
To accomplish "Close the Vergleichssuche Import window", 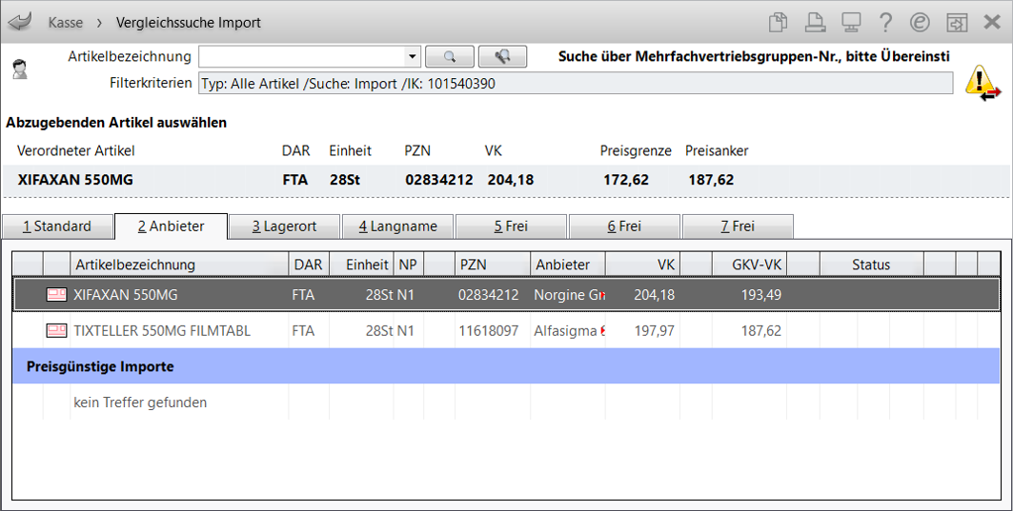I will pos(992,23).
